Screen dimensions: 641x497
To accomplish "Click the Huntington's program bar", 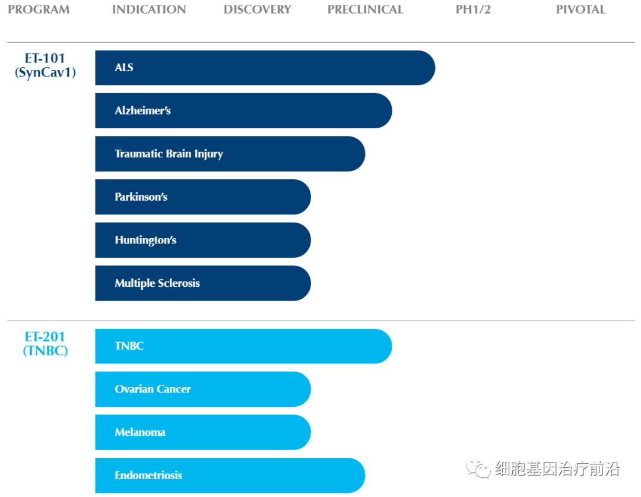I will click(202, 240).
